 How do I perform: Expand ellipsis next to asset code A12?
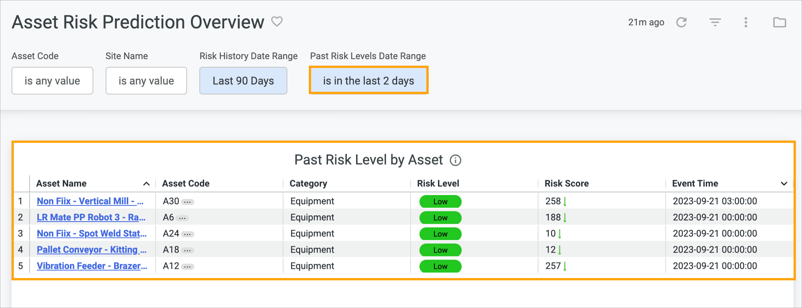click(188, 267)
